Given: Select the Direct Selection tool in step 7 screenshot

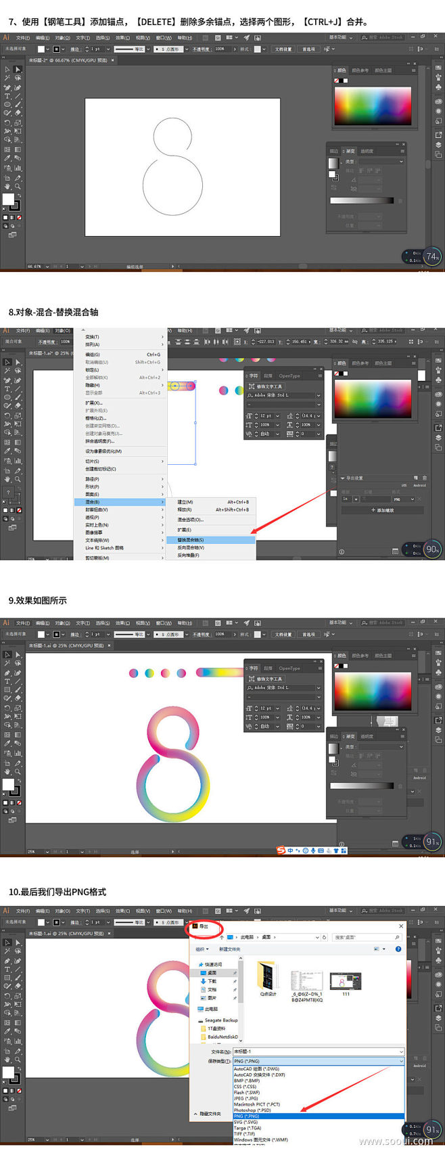Looking at the screenshot, I should pyautogui.click(x=18, y=70).
